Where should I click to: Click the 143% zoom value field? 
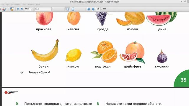point(27,9)
